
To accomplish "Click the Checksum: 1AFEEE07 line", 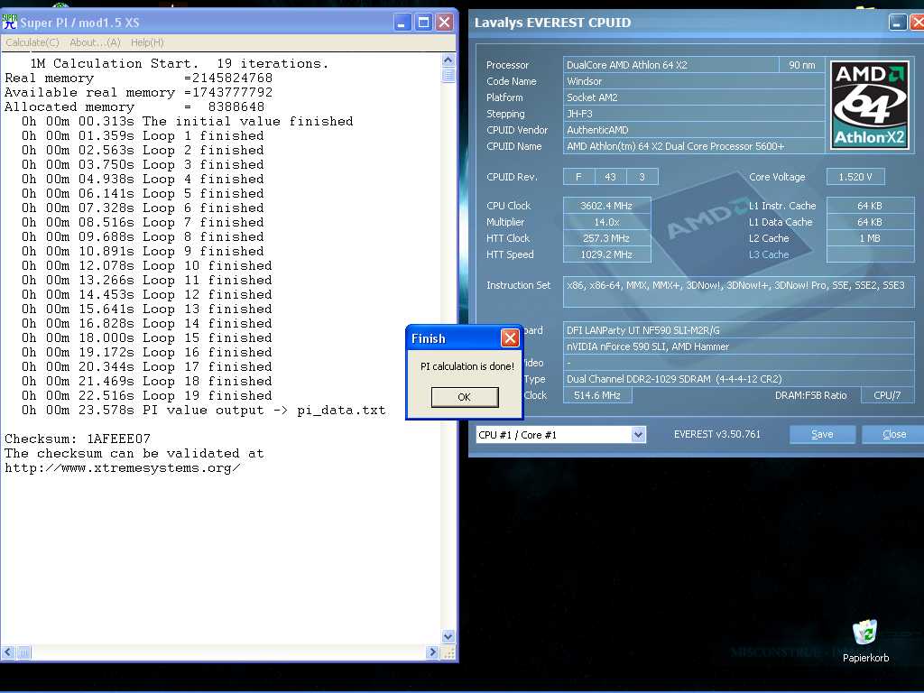I will (x=78, y=439).
